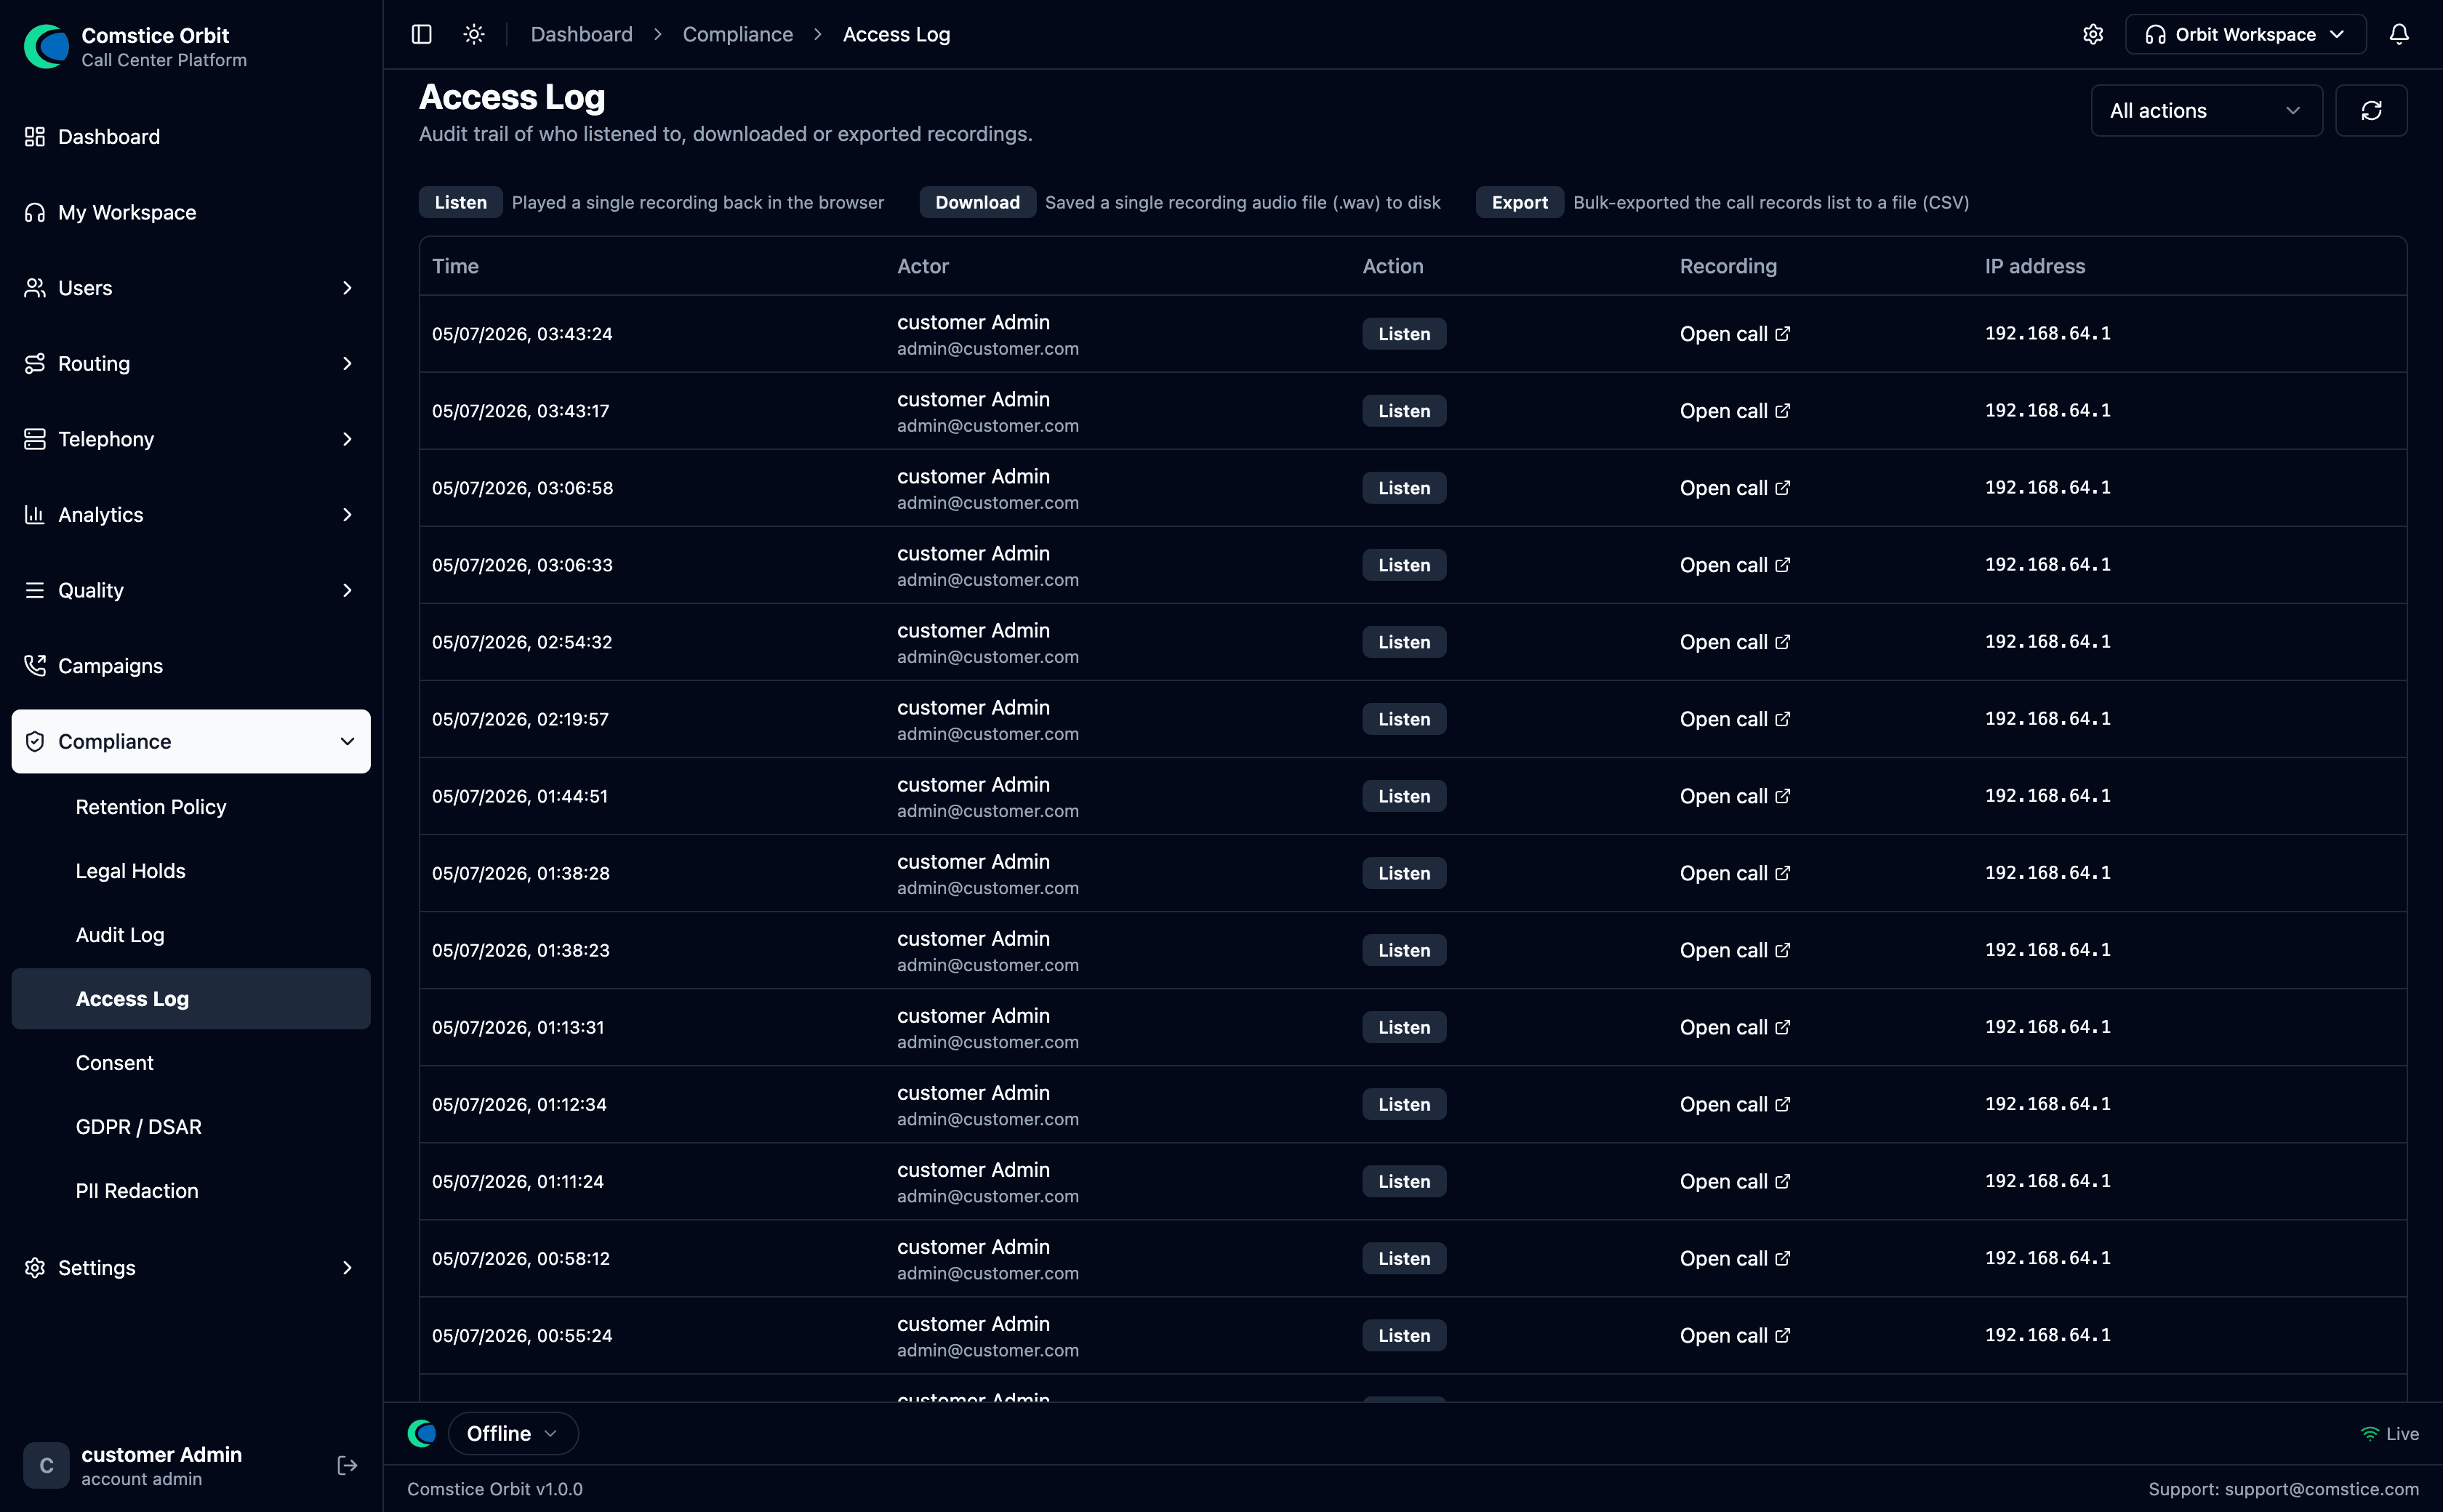Click the IP address column header
The width and height of the screenshot is (2443, 1512).
(x=2034, y=266)
